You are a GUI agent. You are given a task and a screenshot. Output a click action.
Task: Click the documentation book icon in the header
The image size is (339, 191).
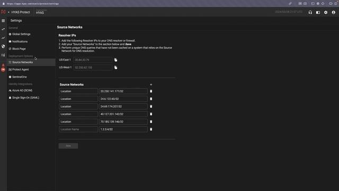click(318, 12)
